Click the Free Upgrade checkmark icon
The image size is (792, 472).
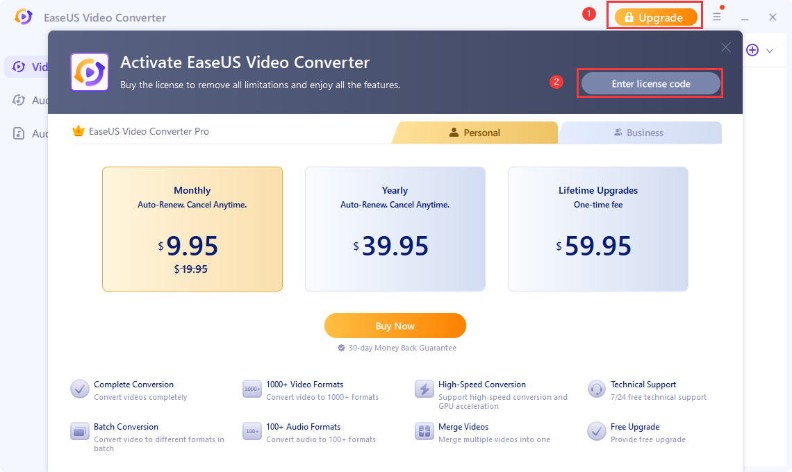pos(597,432)
